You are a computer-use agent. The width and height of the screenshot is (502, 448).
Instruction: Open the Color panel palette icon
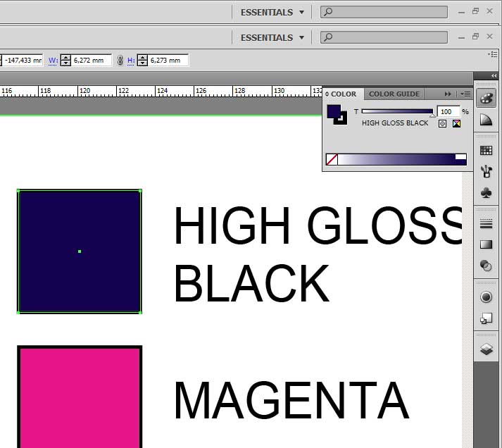point(486,99)
